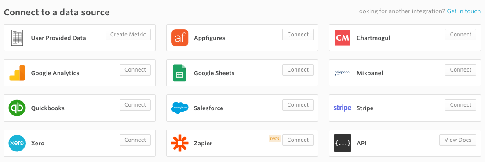Connect the Stripe integration
The width and height of the screenshot is (485, 162).
[x=460, y=105]
